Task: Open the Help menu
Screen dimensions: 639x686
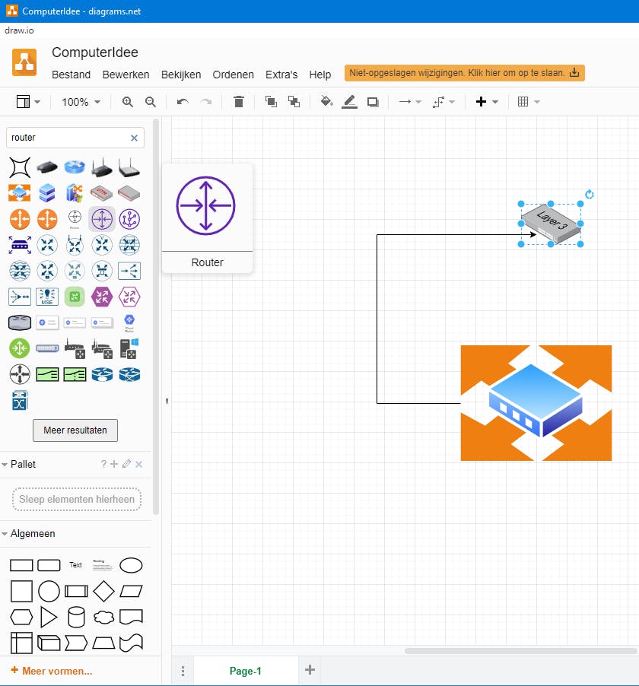Action: click(320, 75)
